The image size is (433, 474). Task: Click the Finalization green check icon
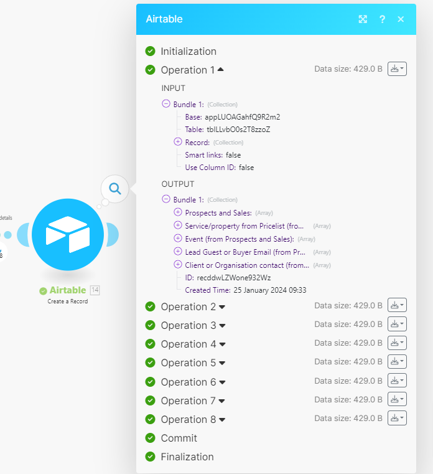[150, 457]
